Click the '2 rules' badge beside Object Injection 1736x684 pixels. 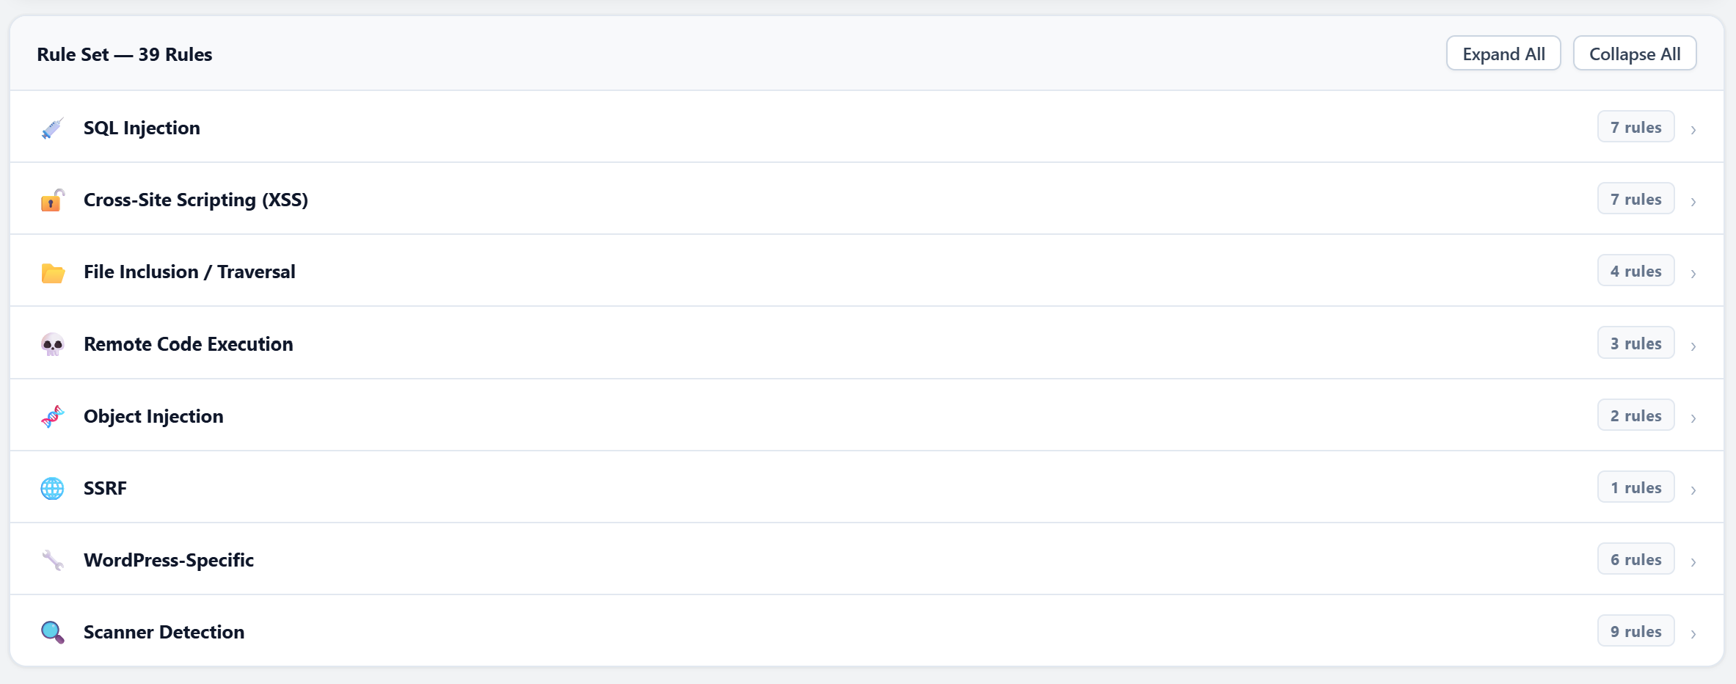coord(1635,415)
